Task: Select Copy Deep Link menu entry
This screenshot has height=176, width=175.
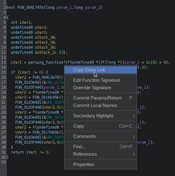Action: pos(101,70)
